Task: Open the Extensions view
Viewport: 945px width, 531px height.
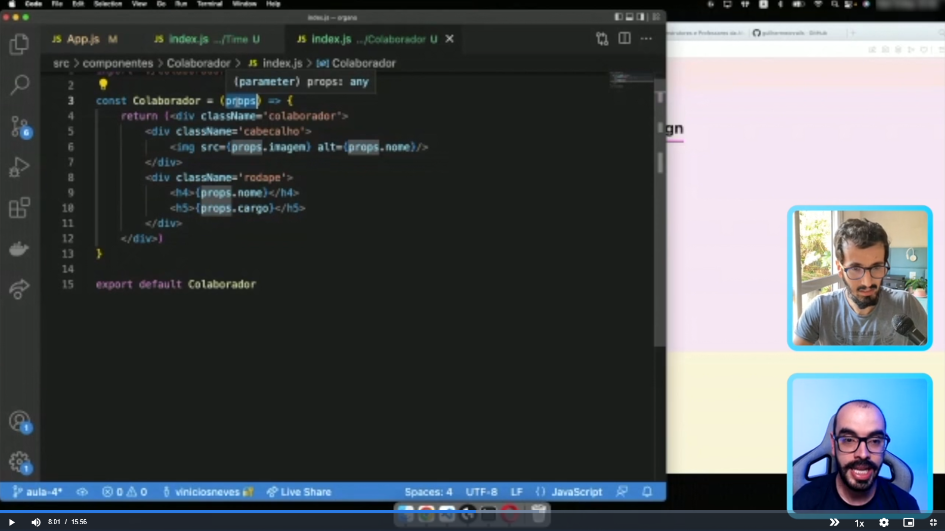Action: click(x=19, y=208)
